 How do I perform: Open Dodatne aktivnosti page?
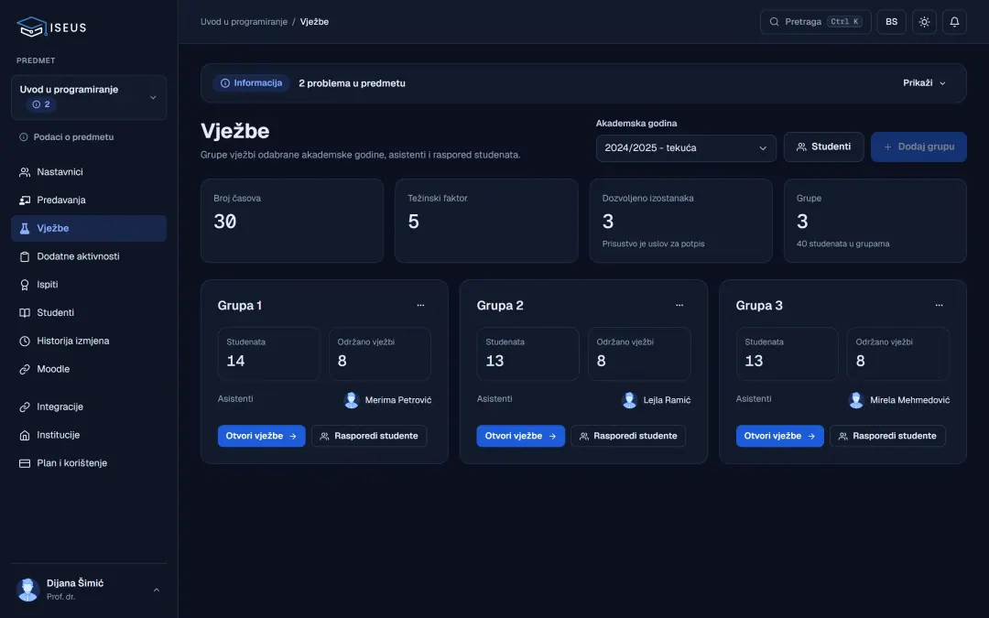[89, 256]
